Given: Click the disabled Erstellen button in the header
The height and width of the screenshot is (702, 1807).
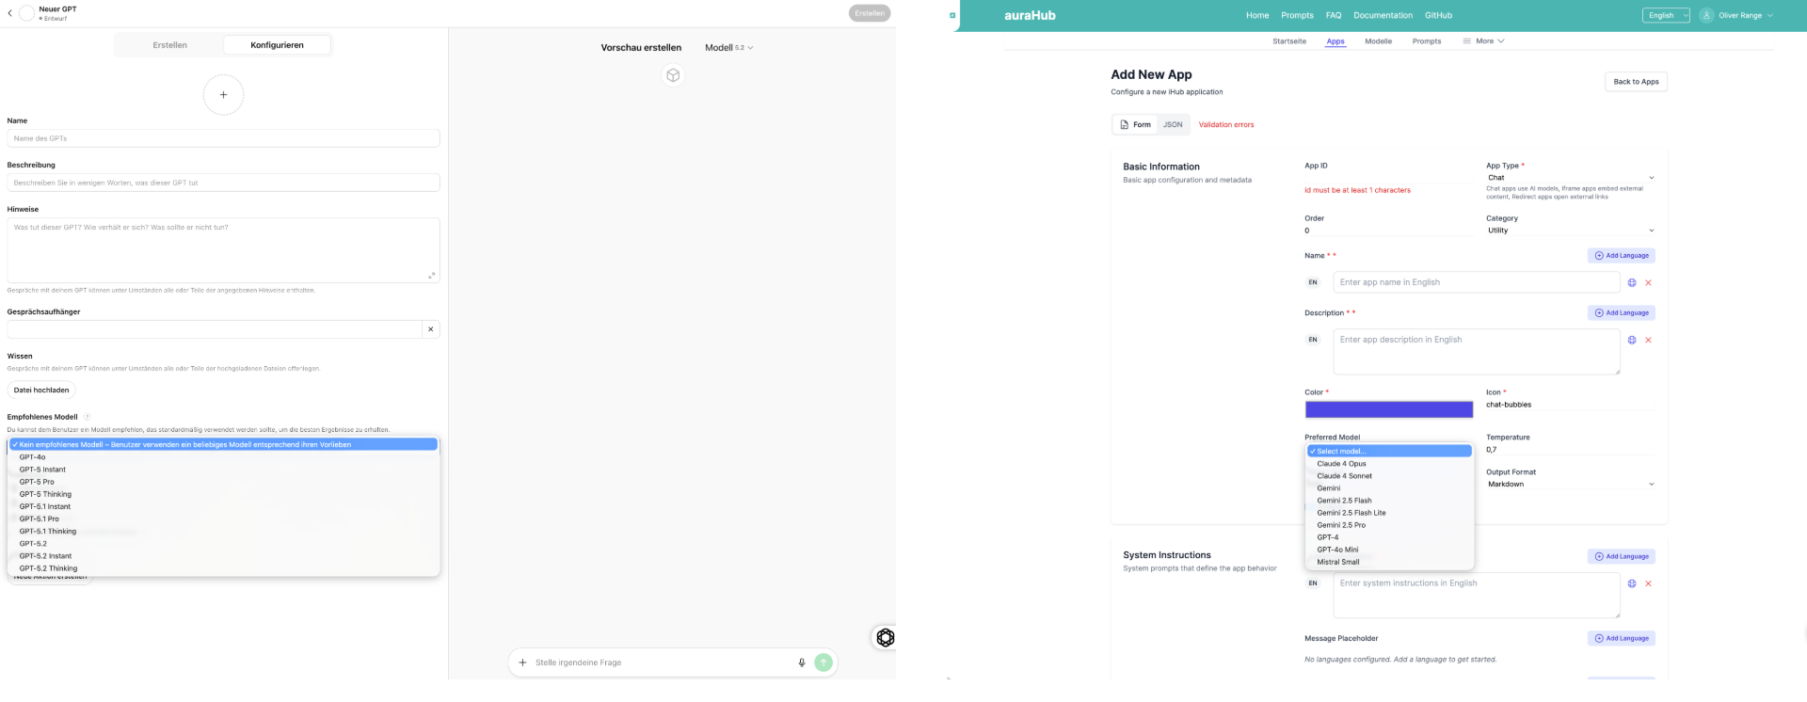Looking at the screenshot, I should (x=870, y=13).
